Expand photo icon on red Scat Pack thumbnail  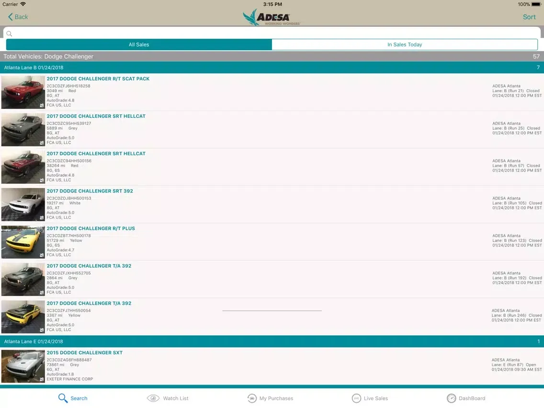click(x=42, y=105)
